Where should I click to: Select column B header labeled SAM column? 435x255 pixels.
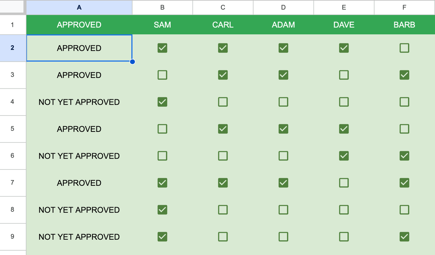[162, 7]
